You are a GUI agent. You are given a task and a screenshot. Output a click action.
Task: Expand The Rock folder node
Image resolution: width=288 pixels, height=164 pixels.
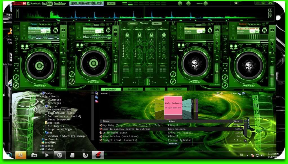tap(44, 123)
